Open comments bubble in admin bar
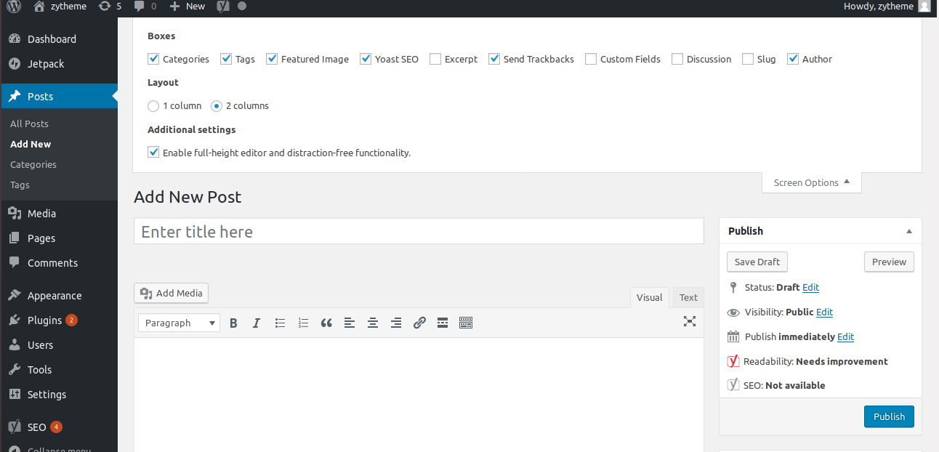Viewport: 939px width, 452px height. coord(145,6)
